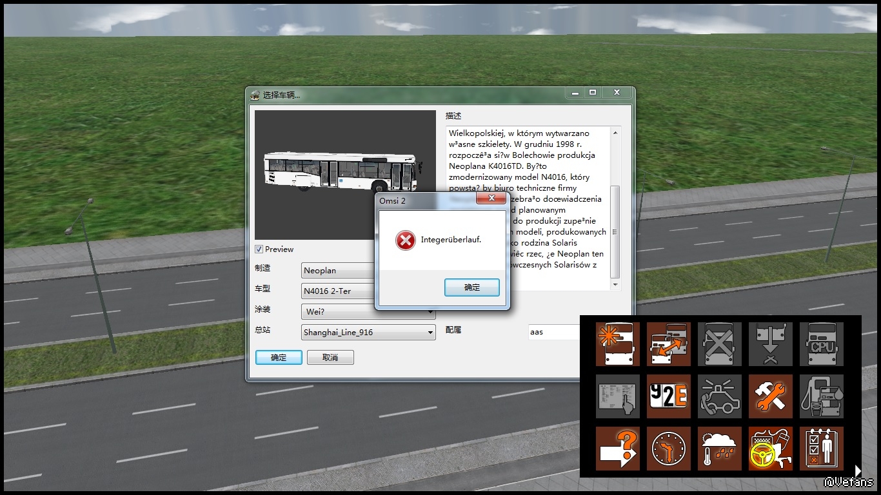Screen dimensions: 881x495
Task: Click the 选择车辆... window title text
Action: (x=281, y=95)
